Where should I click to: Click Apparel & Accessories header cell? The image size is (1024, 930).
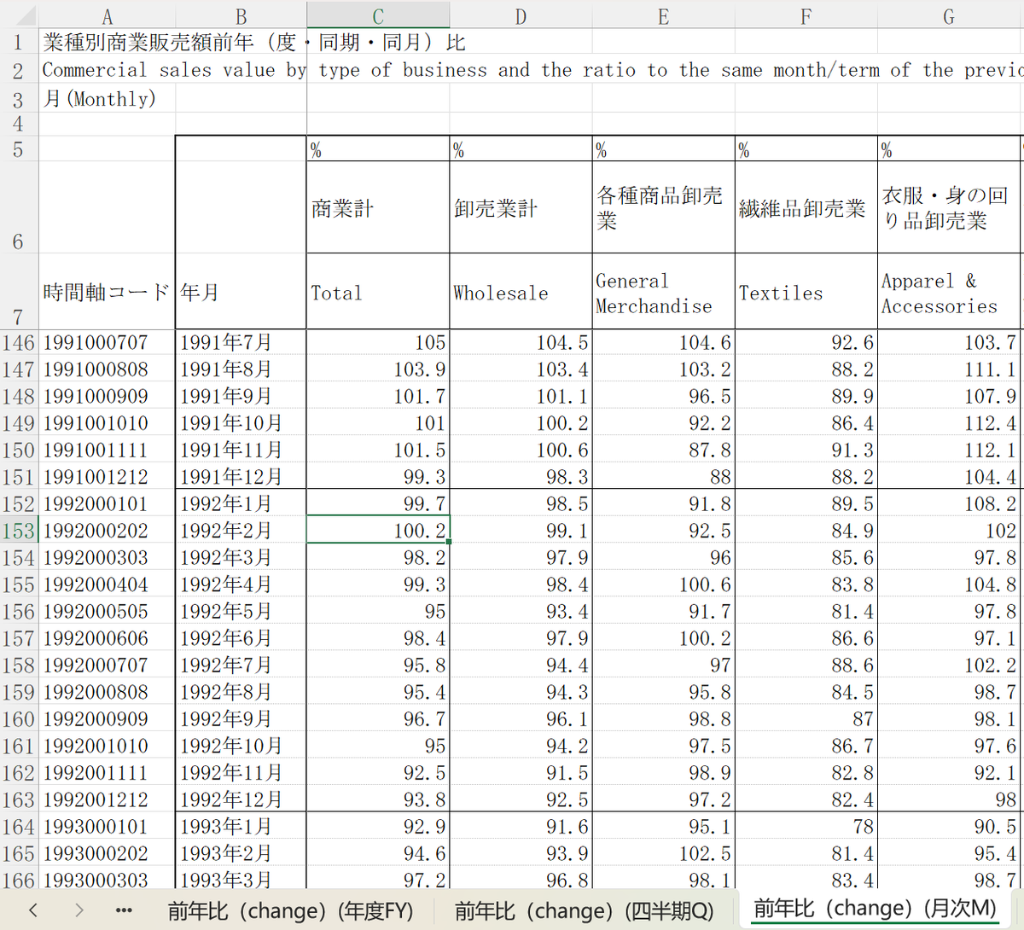[x=948, y=292]
